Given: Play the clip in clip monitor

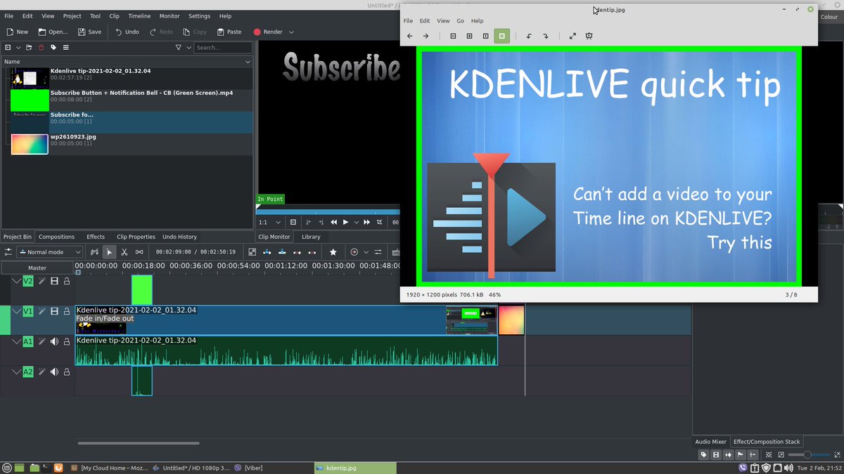Looking at the screenshot, I should tap(345, 223).
